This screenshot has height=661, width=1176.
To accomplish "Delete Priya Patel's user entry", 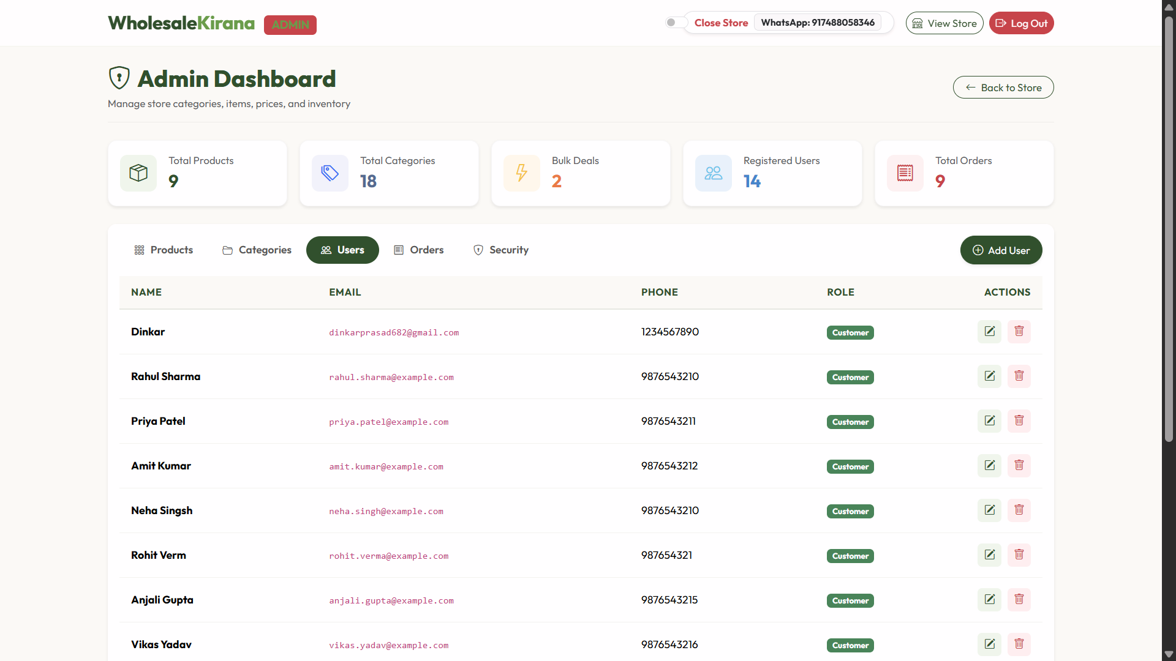I will (1019, 421).
